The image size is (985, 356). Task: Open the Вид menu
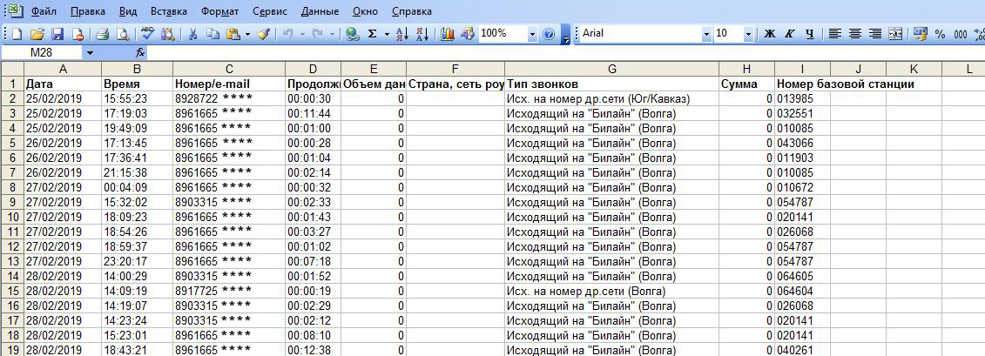coord(128,11)
